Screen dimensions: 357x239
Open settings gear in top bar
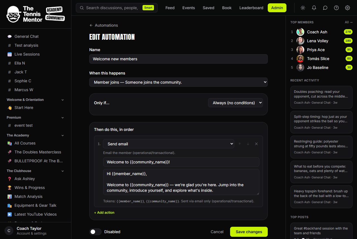coord(348,8)
